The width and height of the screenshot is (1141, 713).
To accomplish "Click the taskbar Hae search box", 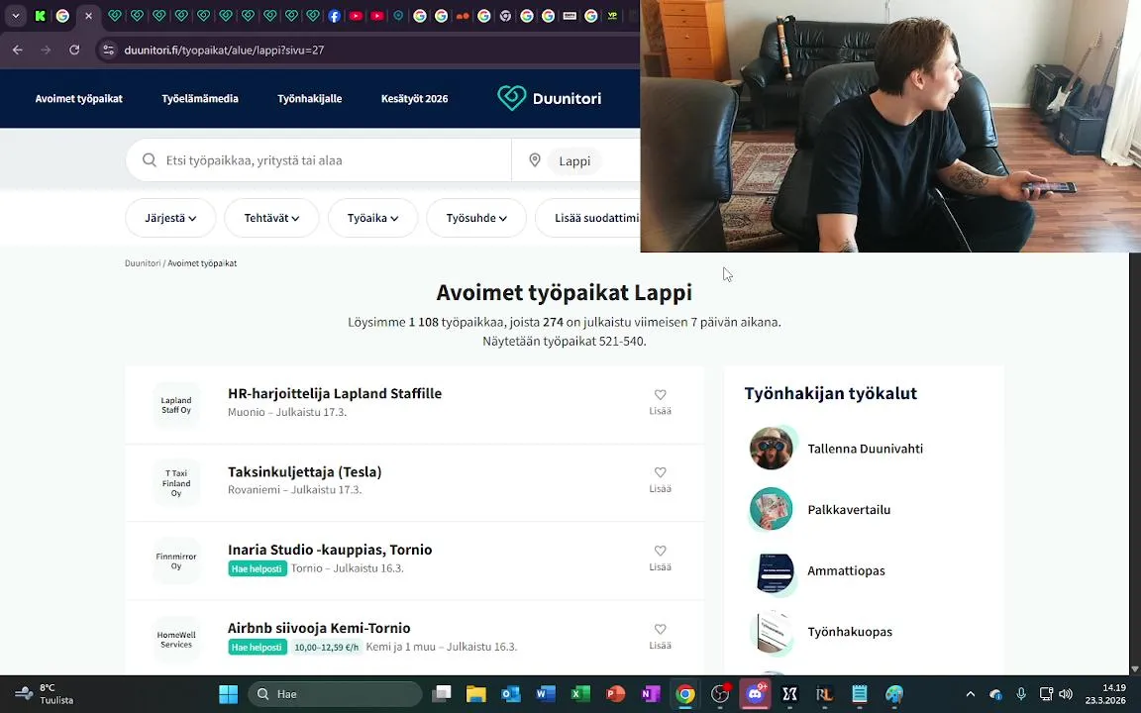I will click(x=336, y=694).
